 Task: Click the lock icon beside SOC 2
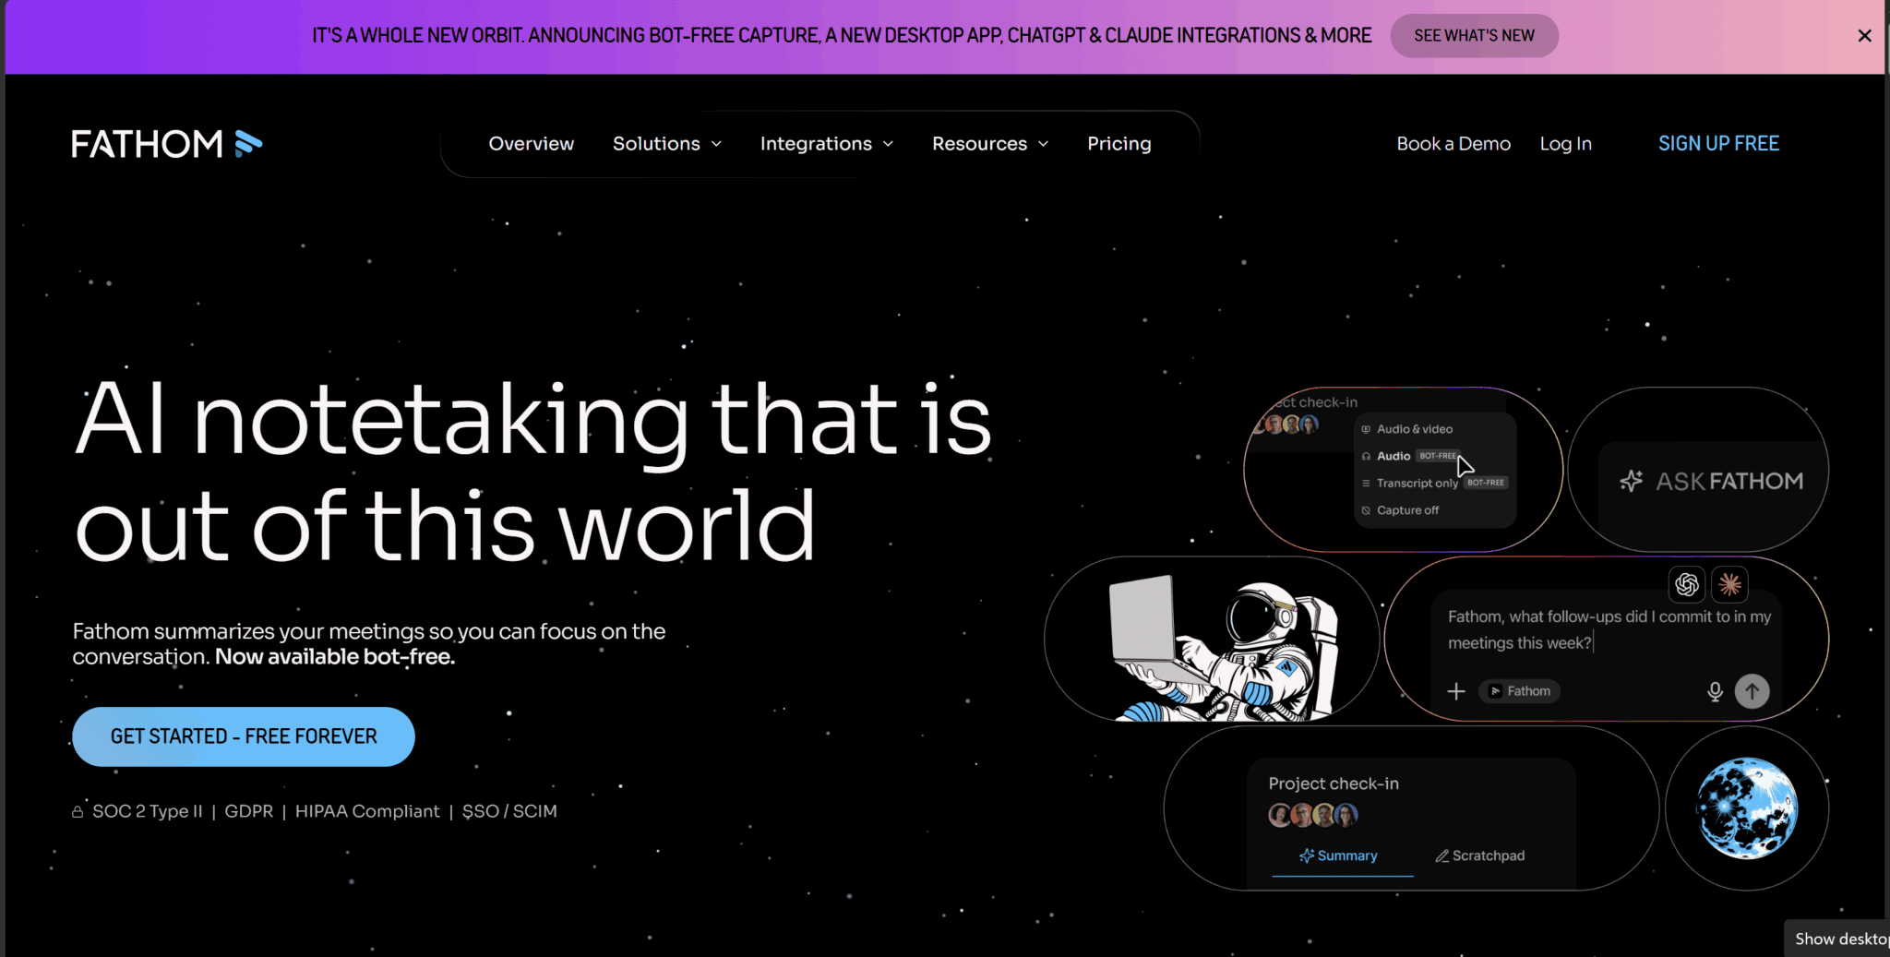click(78, 811)
